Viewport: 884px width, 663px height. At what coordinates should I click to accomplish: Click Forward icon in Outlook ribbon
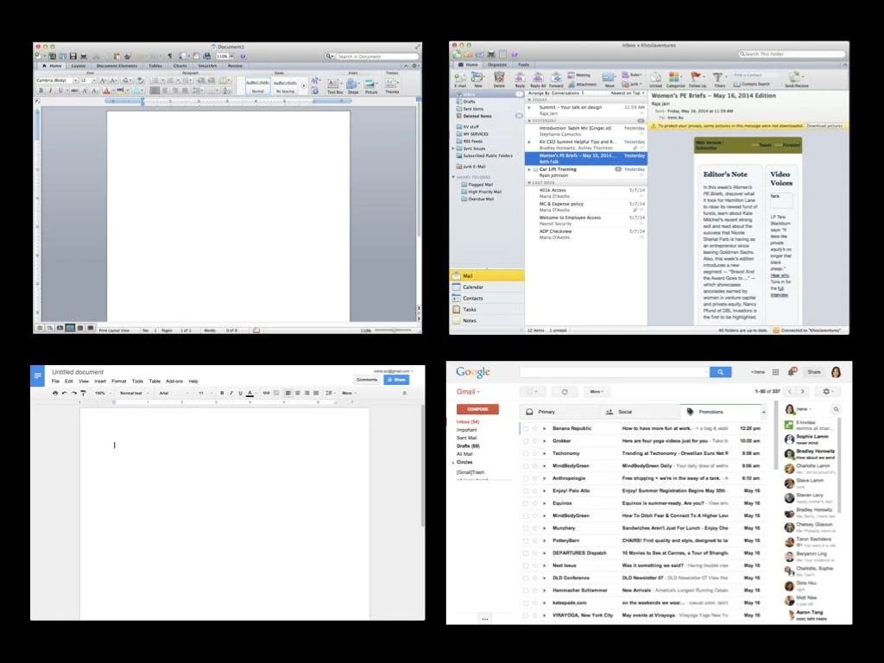(x=556, y=79)
